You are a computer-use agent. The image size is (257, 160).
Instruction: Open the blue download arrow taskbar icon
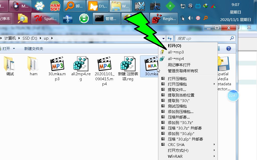[68, 18]
